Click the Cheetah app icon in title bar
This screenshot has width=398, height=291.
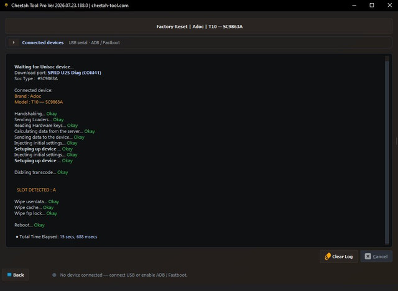[x=6, y=5]
